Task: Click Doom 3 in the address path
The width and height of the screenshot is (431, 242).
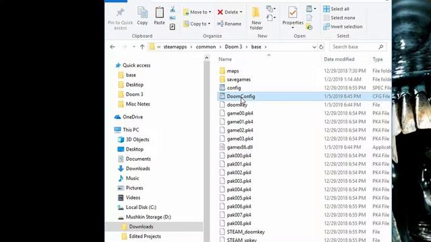Action: tap(234, 47)
